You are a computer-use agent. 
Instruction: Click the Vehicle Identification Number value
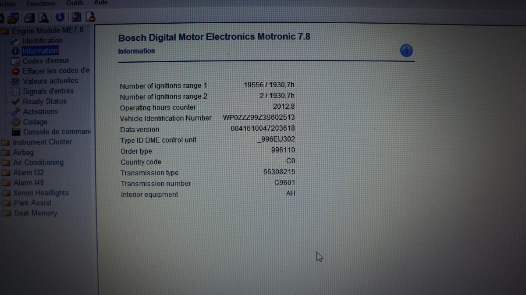click(259, 118)
